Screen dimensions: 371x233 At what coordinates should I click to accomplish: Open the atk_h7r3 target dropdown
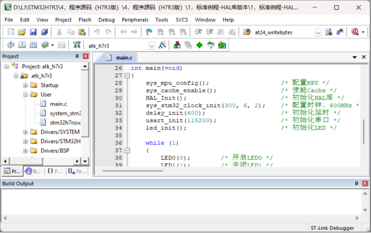pos(151,46)
